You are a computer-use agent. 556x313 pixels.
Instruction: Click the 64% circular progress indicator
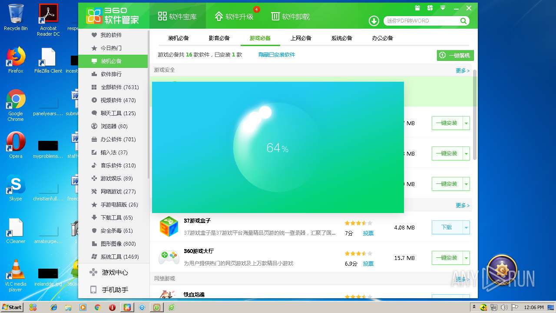pos(278,148)
